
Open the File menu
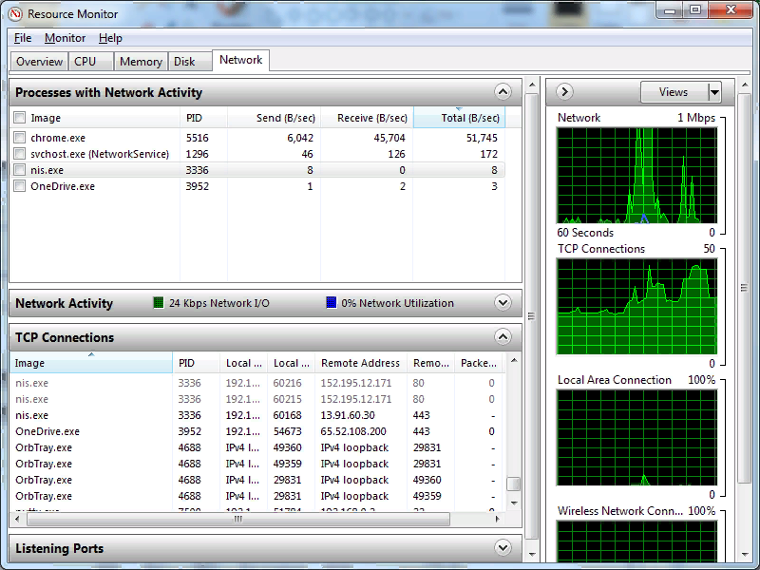[x=23, y=38]
